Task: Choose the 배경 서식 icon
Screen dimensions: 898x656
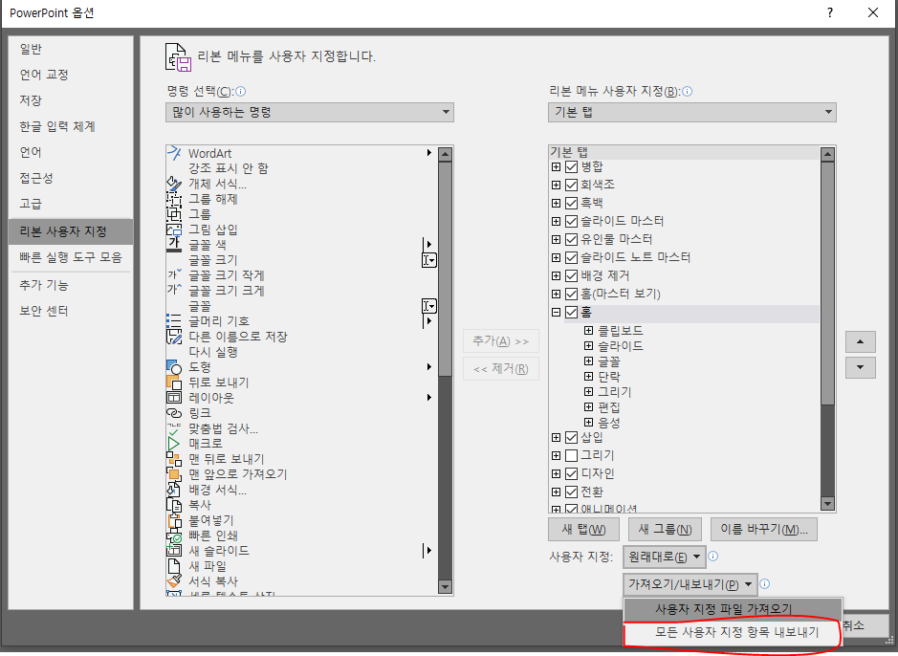Action: [174, 490]
